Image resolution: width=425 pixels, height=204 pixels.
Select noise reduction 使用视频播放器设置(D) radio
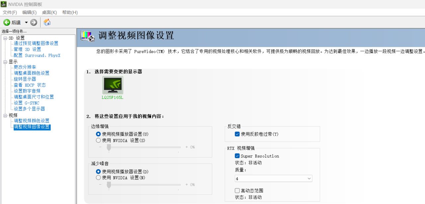coord(98,171)
